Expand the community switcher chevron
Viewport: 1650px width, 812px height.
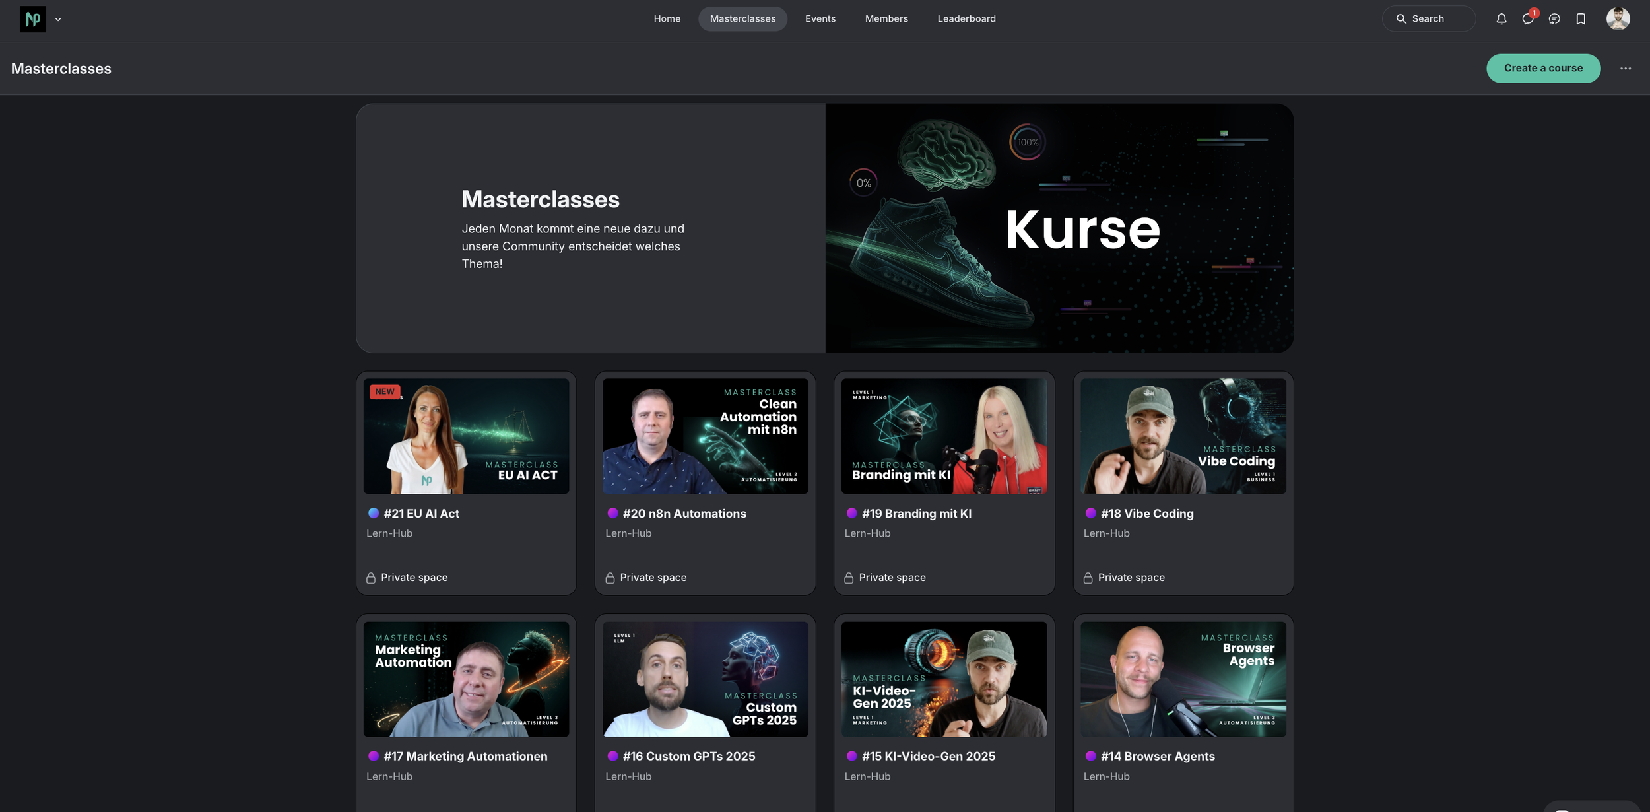(x=58, y=20)
